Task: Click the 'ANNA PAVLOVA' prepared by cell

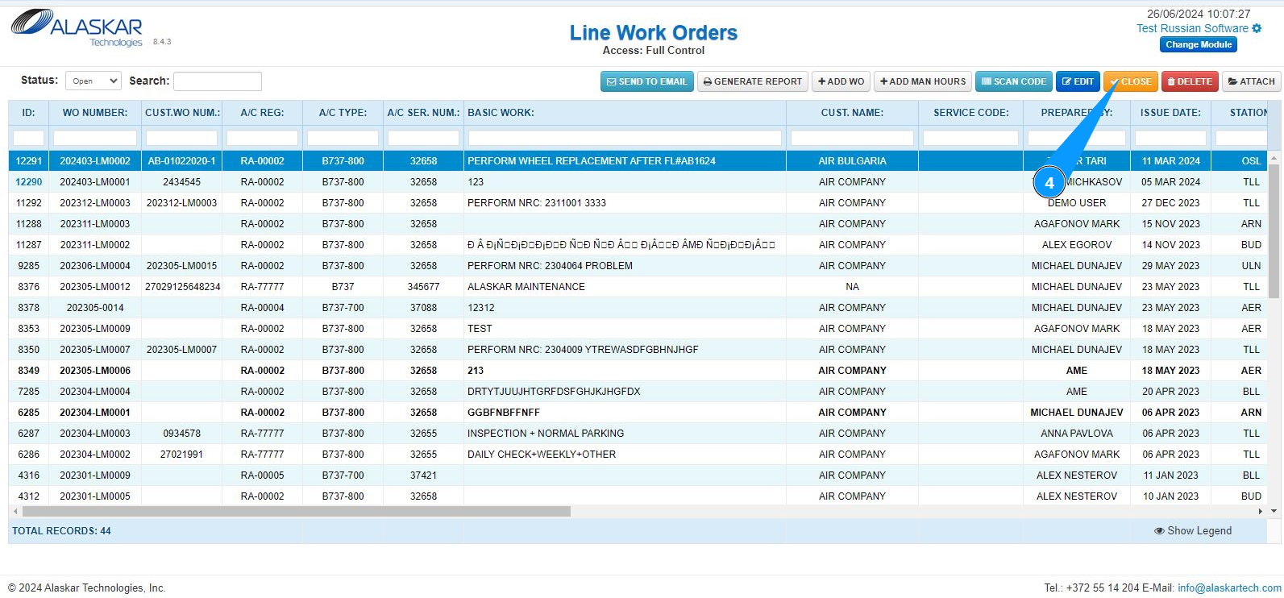Action: click(1077, 434)
